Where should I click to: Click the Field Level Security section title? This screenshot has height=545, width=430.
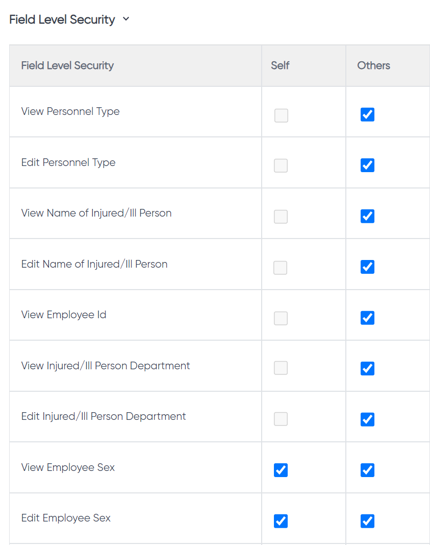coord(62,19)
